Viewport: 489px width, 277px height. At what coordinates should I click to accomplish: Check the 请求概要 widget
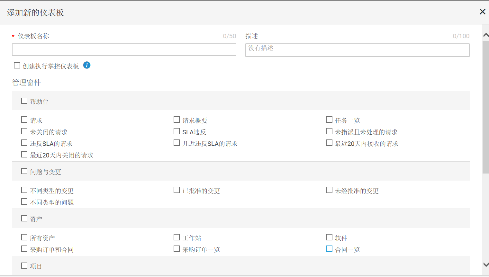pyautogui.click(x=177, y=120)
